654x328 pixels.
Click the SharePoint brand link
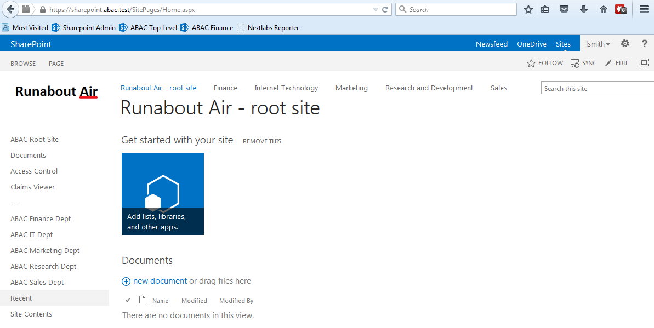pyautogui.click(x=31, y=44)
